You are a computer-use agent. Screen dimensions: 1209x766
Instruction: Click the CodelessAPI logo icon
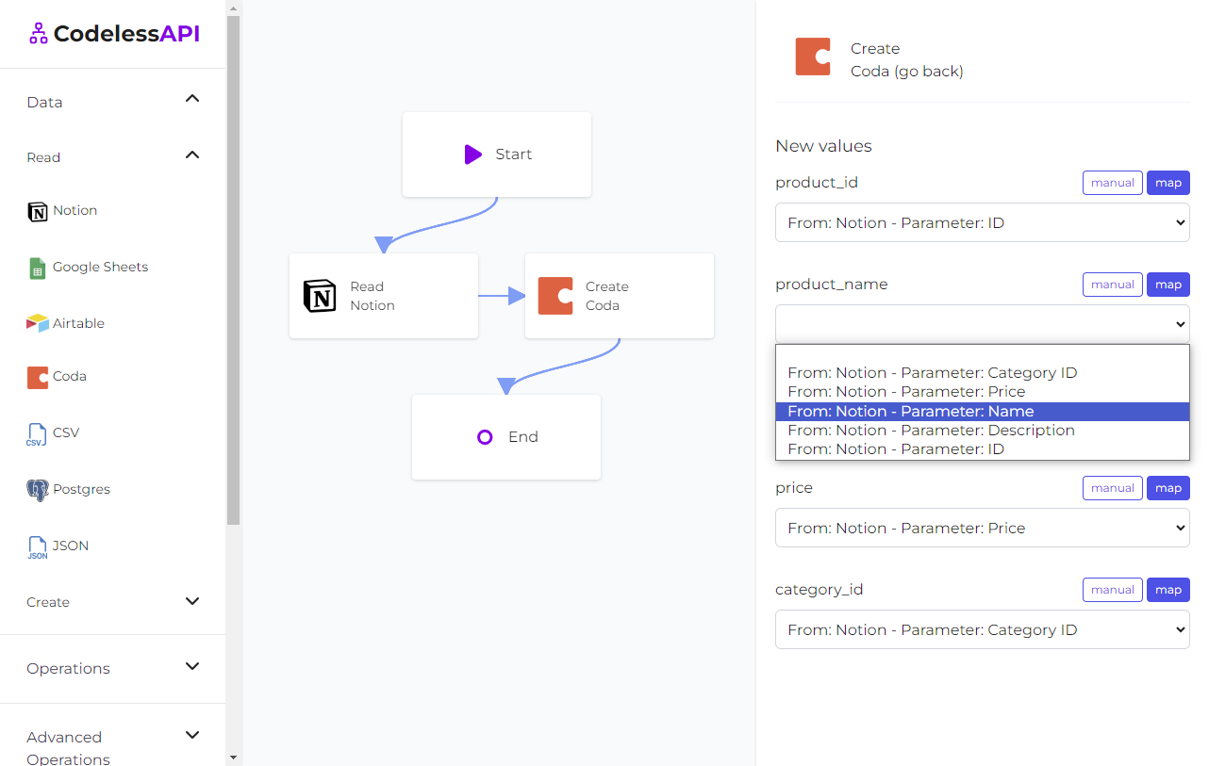(38, 34)
